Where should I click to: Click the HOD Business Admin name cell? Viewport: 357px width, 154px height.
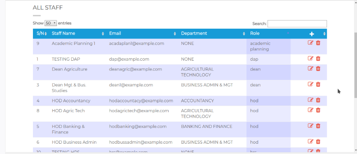pyautogui.click(x=77, y=142)
